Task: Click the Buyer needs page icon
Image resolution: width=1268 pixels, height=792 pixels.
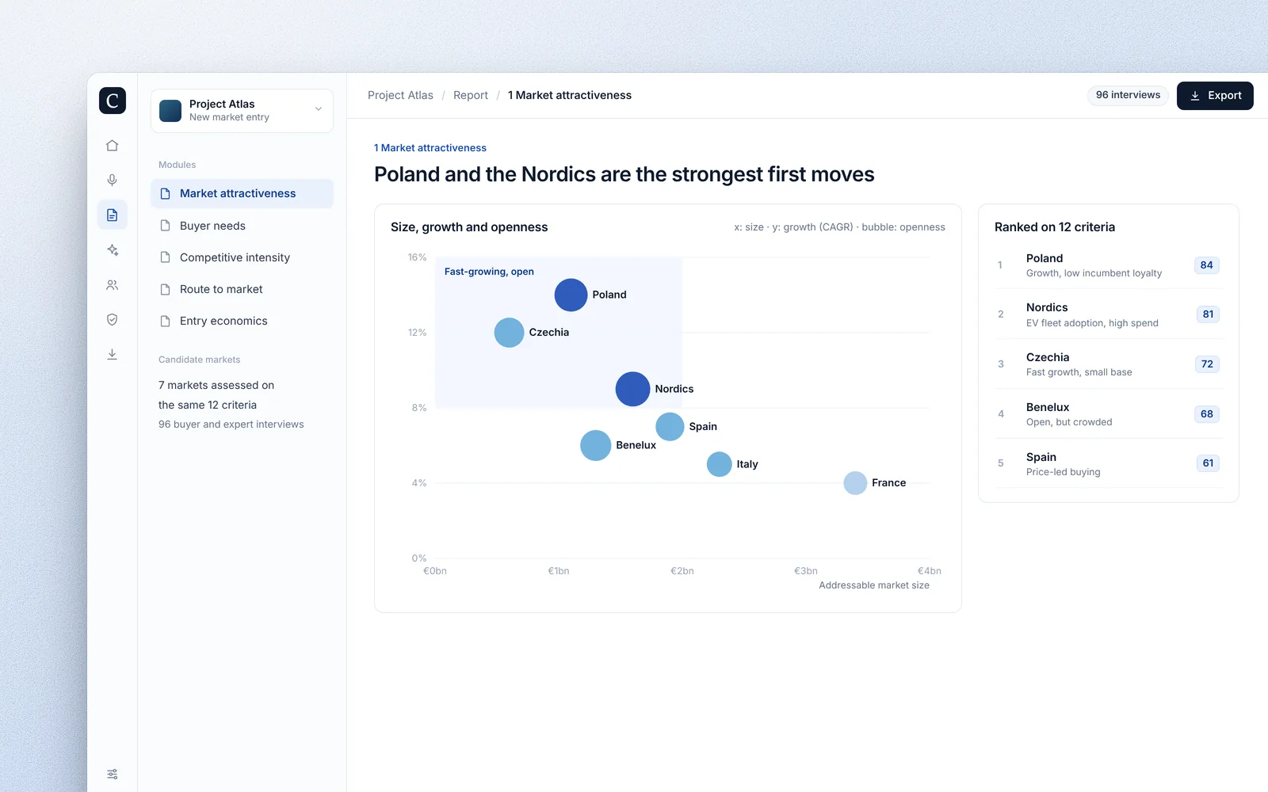Action: [166, 226]
